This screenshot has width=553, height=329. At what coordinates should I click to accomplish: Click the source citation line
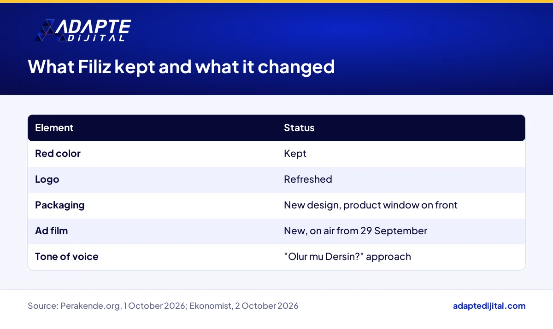(163, 306)
